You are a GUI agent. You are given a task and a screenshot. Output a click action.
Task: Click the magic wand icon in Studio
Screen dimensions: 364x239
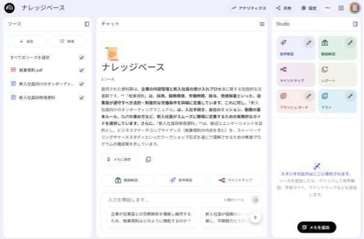click(316, 167)
